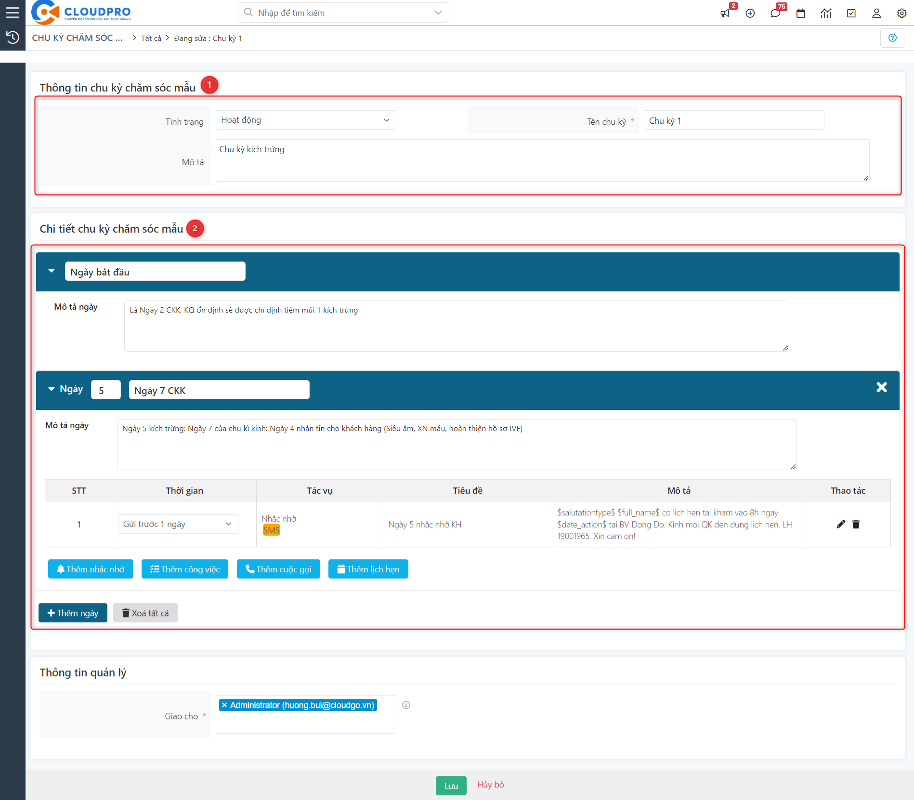
Task: Open the settings gear icon
Action: click(x=902, y=13)
